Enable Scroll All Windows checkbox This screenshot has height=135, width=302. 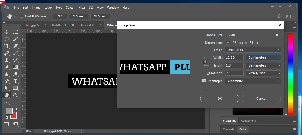[x=22, y=16]
